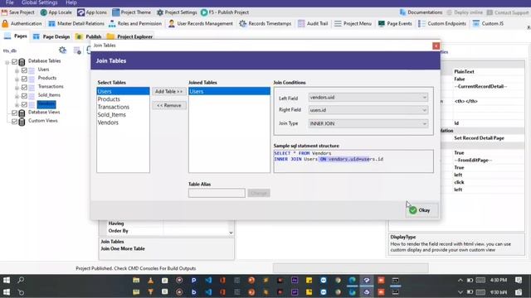Viewport: 531px width, 298px height.
Task: Select Users in Joined Tables list
Action: [x=229, y=92]
